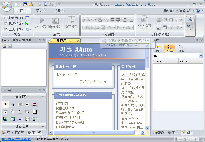
Task: Uncheck the 工具箱(T) checkbox
Action: click(6, 29)
